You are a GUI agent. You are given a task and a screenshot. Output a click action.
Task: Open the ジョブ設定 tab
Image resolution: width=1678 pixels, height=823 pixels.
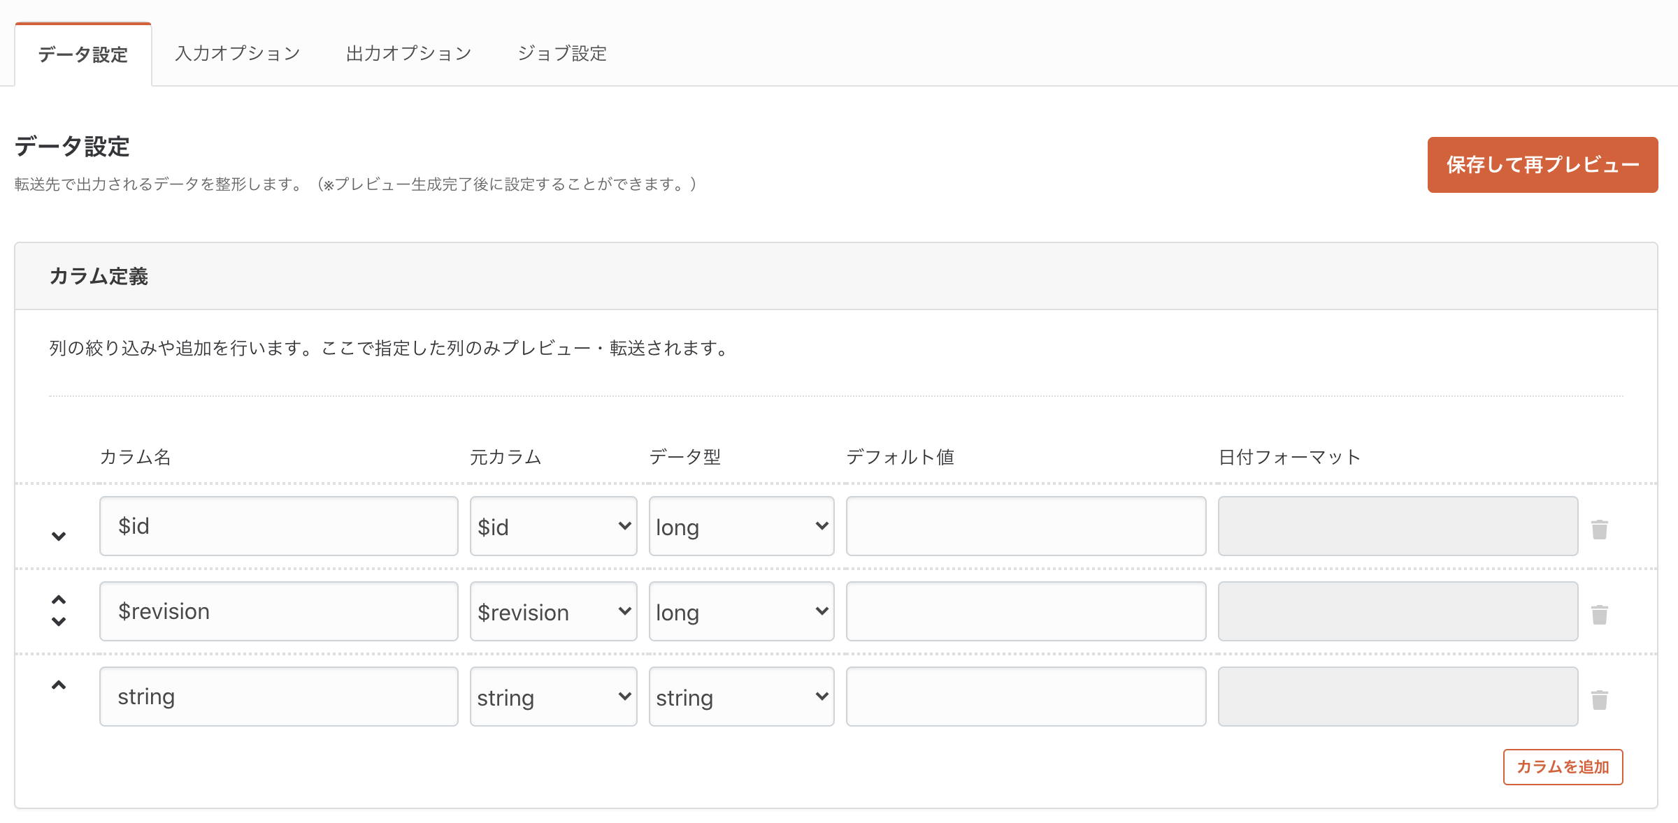coord(562,54)
